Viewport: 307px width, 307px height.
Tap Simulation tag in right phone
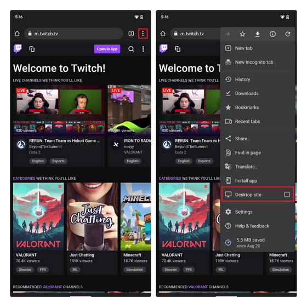click(x=281, y=270)
